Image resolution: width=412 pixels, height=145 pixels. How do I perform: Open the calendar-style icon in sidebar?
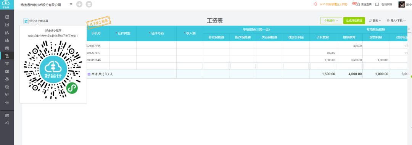[7, 48]
